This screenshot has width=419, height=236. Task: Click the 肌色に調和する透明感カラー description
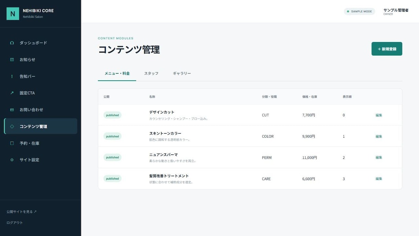point(170,140)
